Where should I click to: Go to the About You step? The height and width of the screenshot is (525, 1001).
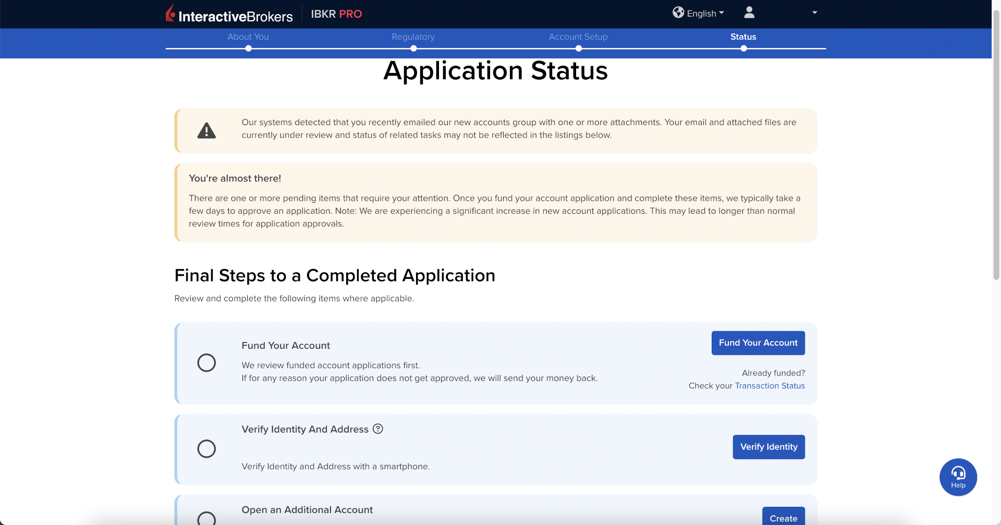point(248,37)
